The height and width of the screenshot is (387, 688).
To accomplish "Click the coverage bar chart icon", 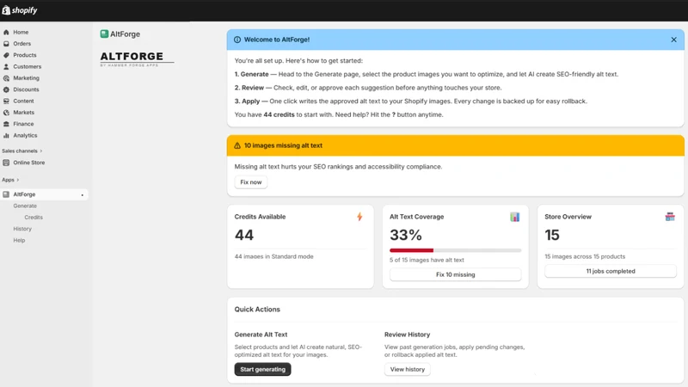I will click(514, 217).
